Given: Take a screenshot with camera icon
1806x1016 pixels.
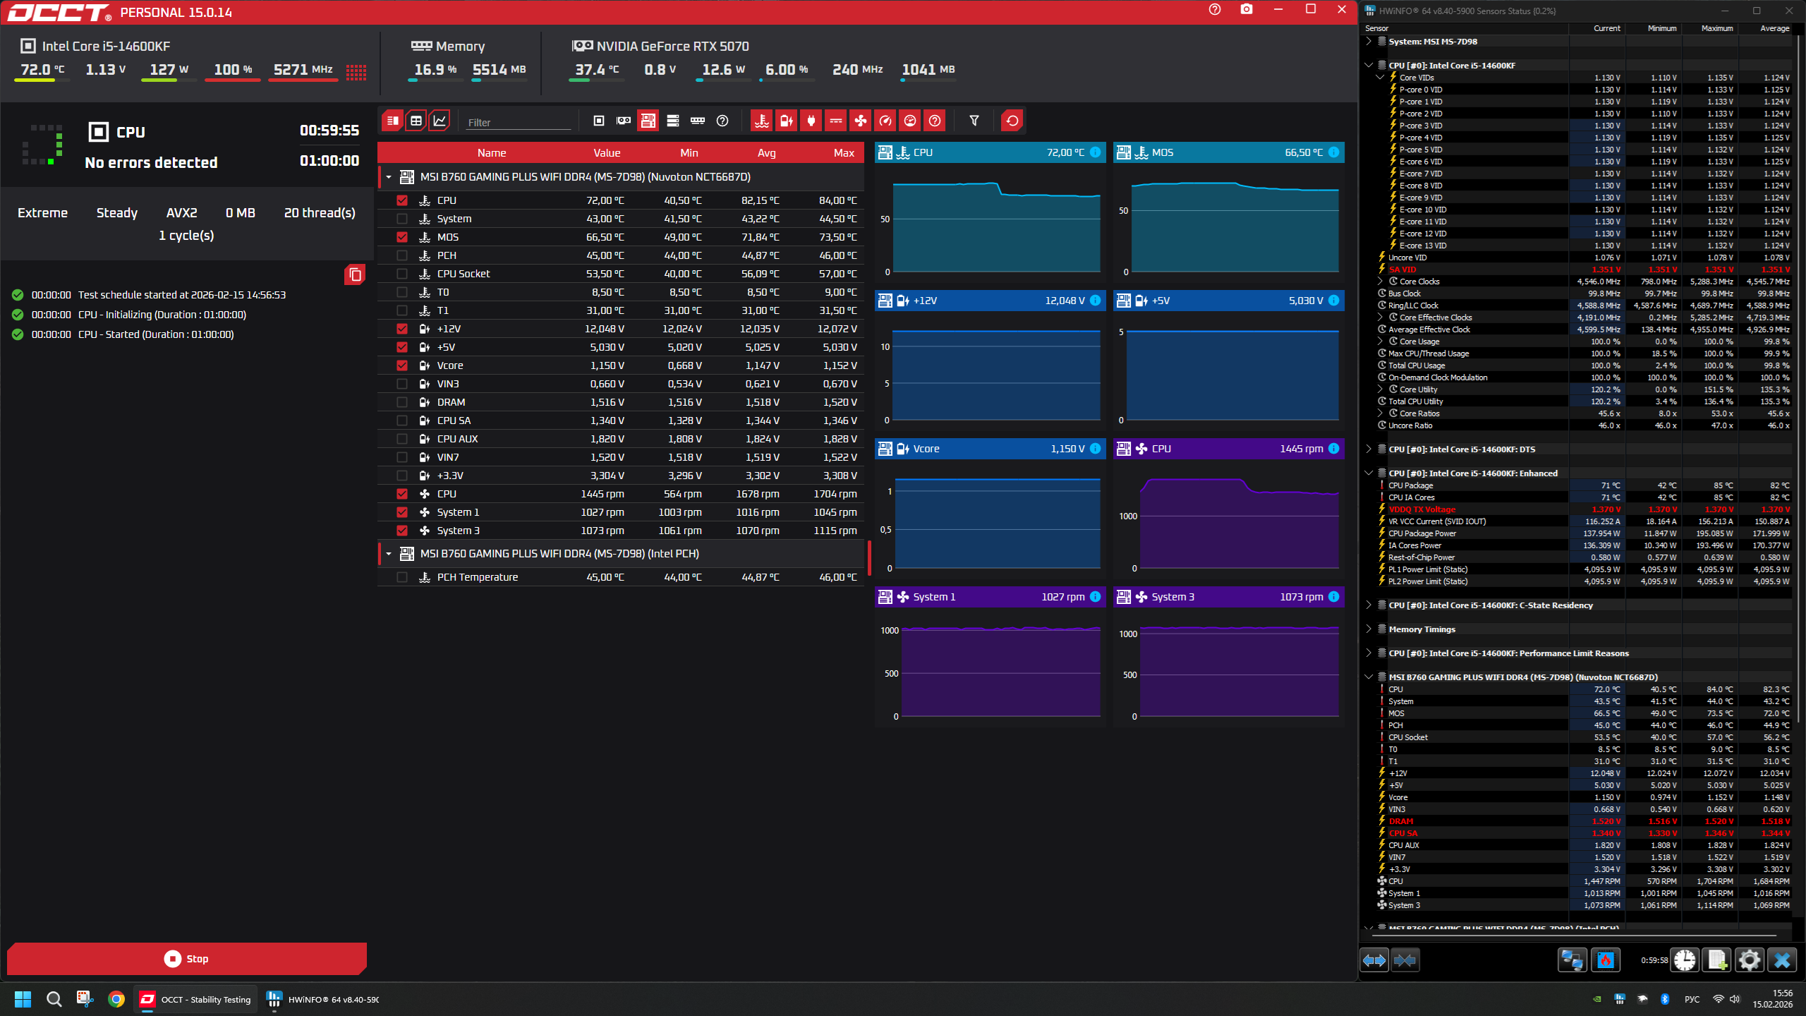Looking at the screenshot, I should click(1247, 9).
